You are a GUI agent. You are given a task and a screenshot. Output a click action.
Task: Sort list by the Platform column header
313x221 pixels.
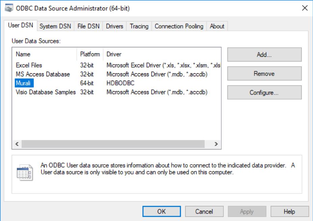(90, 54)
